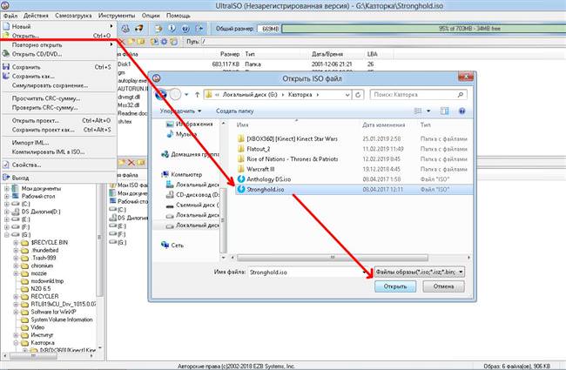Click the dialog's horizontal file list scrollbar

[333, 258]
